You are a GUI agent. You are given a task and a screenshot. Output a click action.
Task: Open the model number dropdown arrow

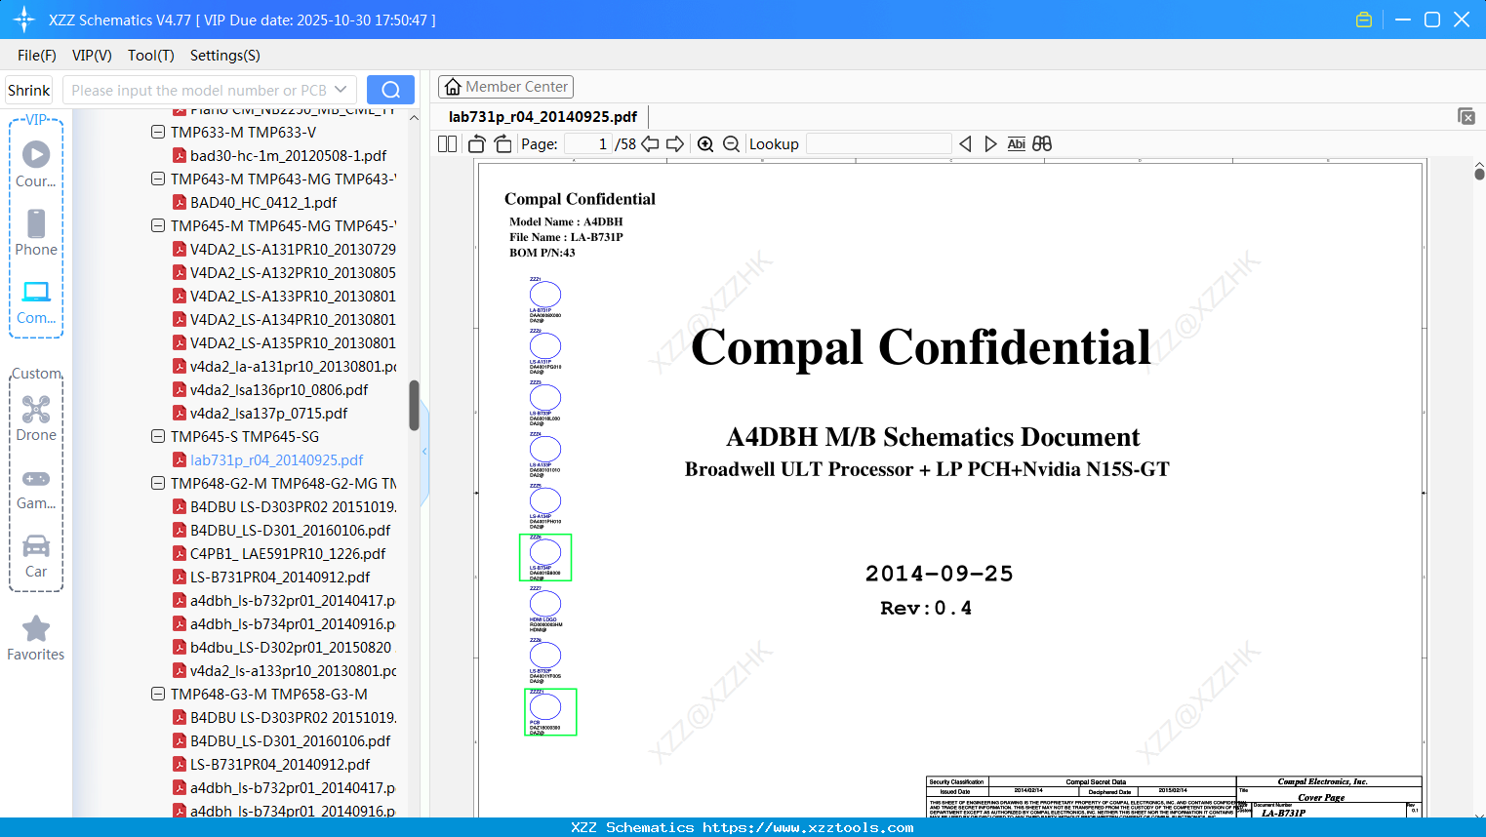click(x=341, y=90)
